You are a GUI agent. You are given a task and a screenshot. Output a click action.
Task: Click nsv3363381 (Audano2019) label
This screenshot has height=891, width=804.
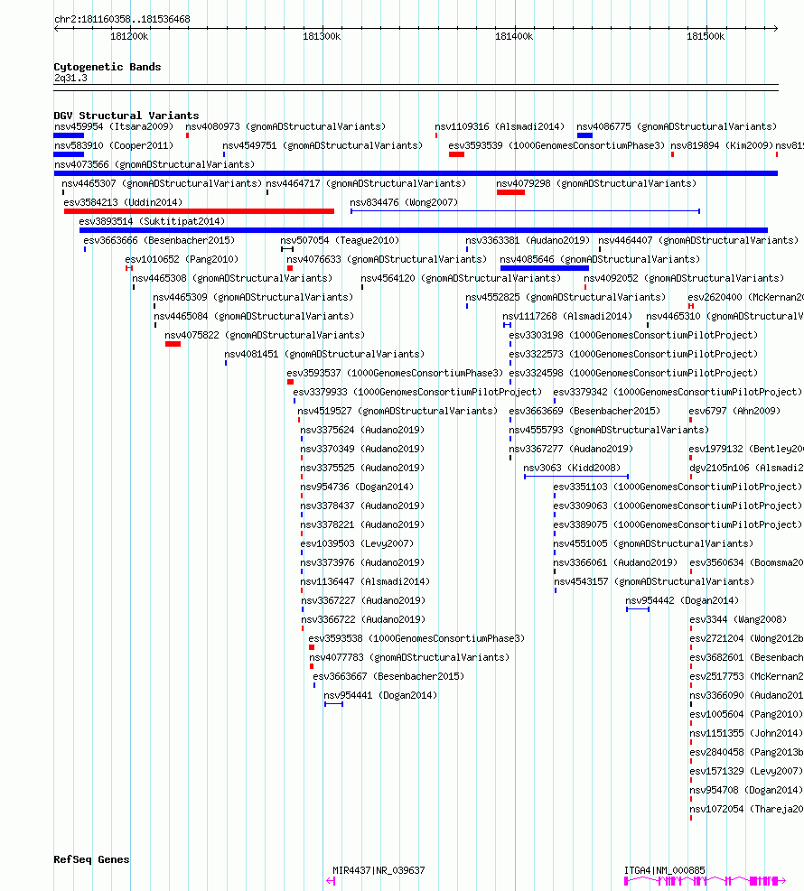tap(528, 240)
